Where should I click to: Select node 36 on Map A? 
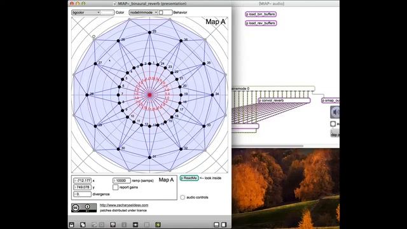pyautogui.click(x=181, y=41)
